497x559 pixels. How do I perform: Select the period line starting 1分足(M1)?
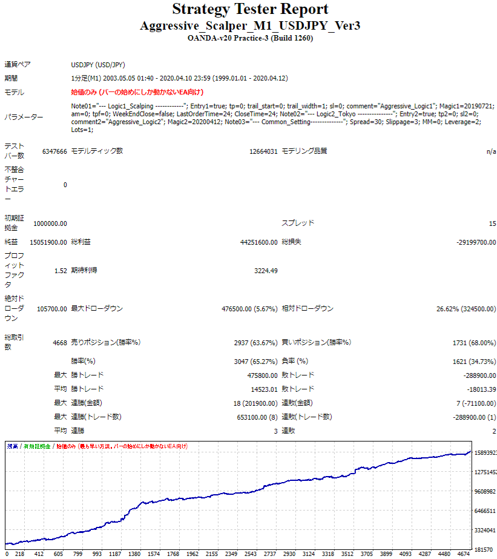tap(179, 78)
